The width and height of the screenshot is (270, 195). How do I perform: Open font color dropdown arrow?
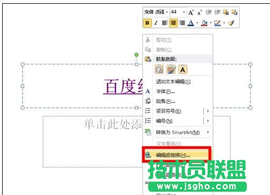(197, 23)
